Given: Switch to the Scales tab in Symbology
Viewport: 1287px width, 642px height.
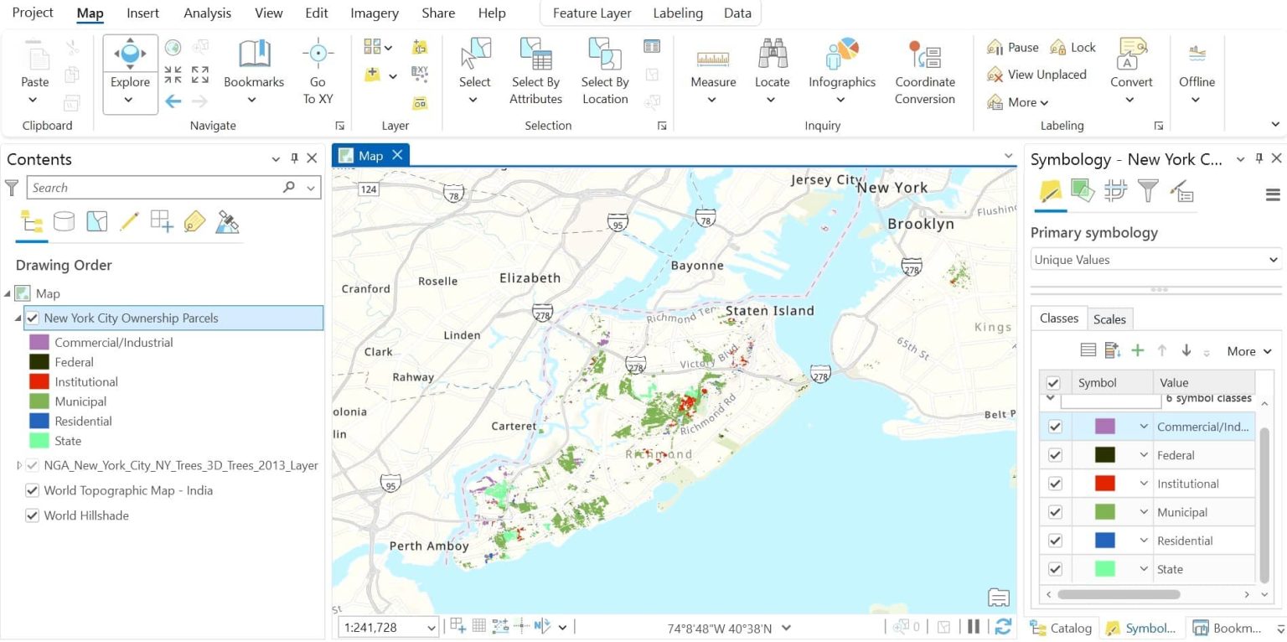Looking at the screenshot, I should [1109, 318].
